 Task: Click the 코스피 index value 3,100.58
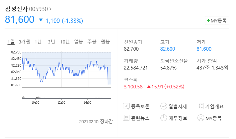pos(133,87)
